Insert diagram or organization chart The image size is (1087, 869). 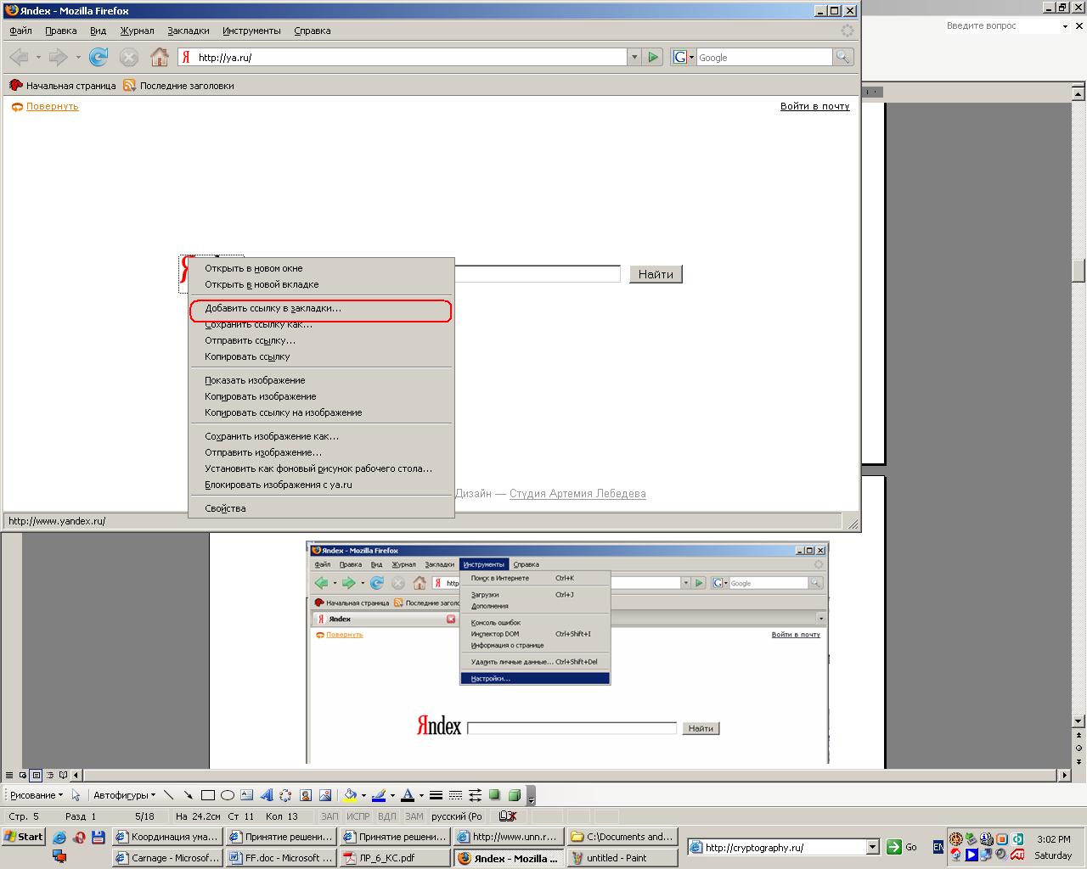pyautogui.click(x=285, y=795)
